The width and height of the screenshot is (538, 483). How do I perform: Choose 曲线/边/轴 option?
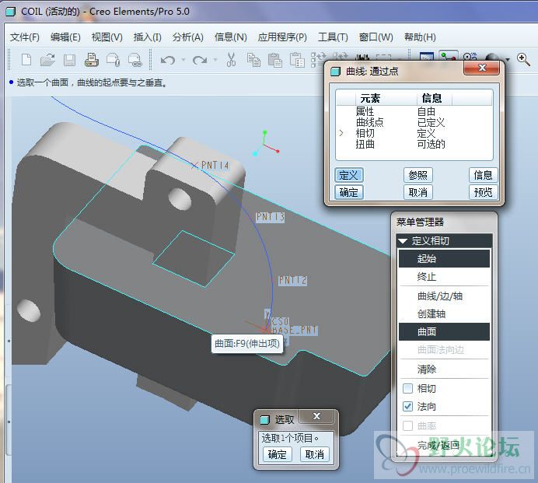(444, 296)
